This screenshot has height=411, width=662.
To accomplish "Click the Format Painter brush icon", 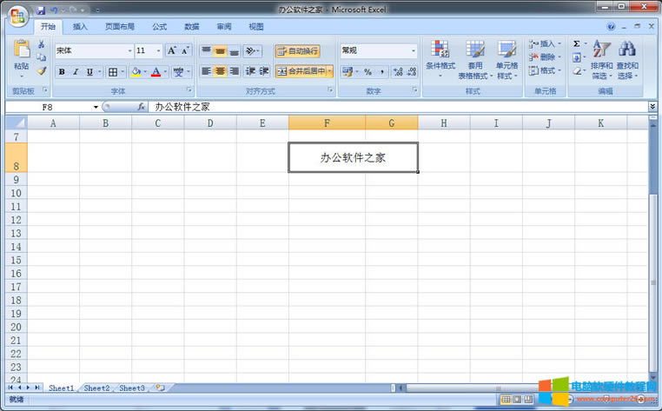I will tap(41, 71).
